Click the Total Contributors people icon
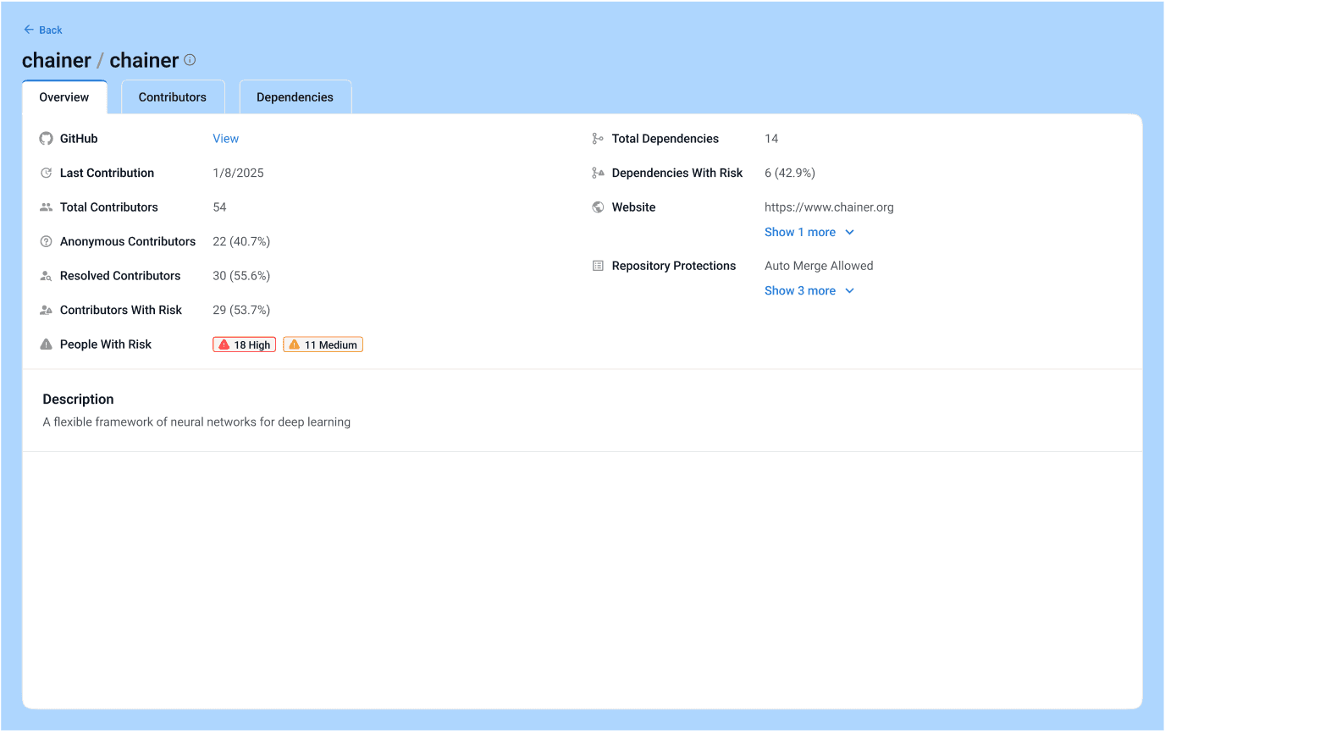The width and height of the screenshot is (1342, 755). coord(47,207)
